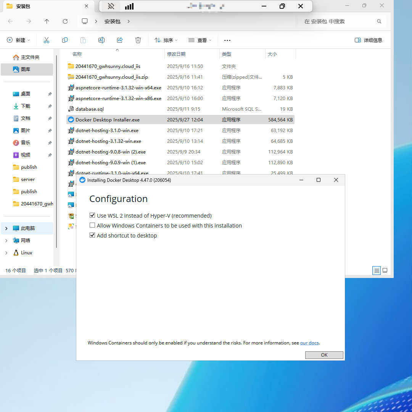This screenshot has width=412, height=412.
Task: Toggle the 详细信息 details pane
Action: coord(369,40)
